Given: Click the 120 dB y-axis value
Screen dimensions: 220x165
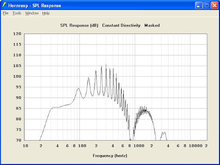Looking at the screenshot, I should [17, 34].
